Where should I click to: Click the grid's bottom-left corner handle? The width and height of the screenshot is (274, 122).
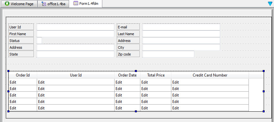click(8, 111)
